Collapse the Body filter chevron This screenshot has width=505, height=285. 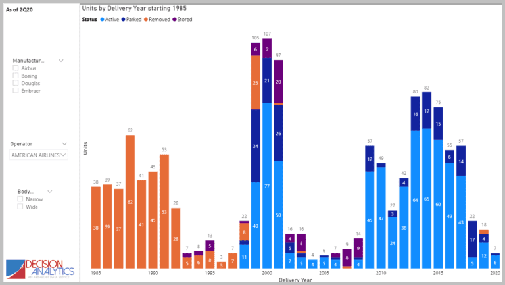click(x=49, y=191)
